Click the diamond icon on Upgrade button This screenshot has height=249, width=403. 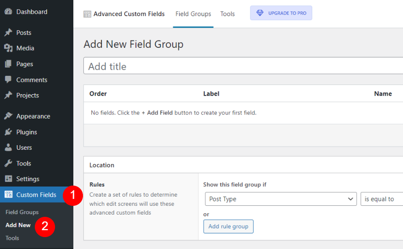260,13
